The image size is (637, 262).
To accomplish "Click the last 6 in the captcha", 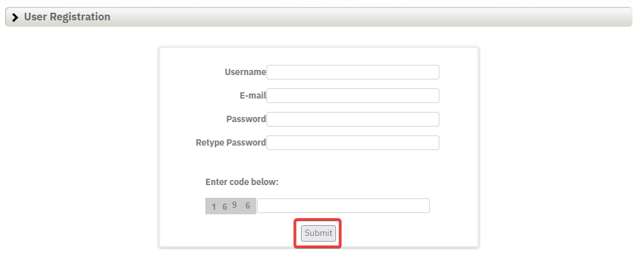I will point(247,205).
